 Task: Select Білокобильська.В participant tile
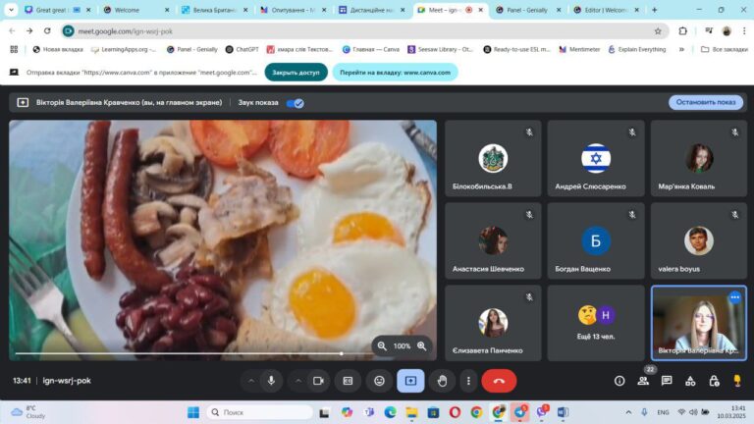(493, 158)
